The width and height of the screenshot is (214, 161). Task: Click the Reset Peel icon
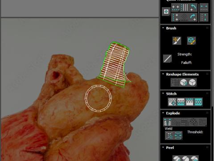(x=194, y=158)
